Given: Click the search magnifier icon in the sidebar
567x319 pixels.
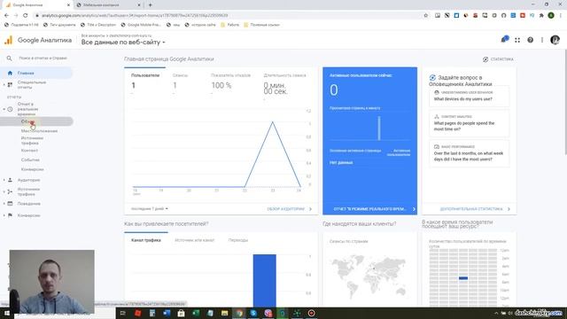Looking at the screenshot, I should coord(10,58).
